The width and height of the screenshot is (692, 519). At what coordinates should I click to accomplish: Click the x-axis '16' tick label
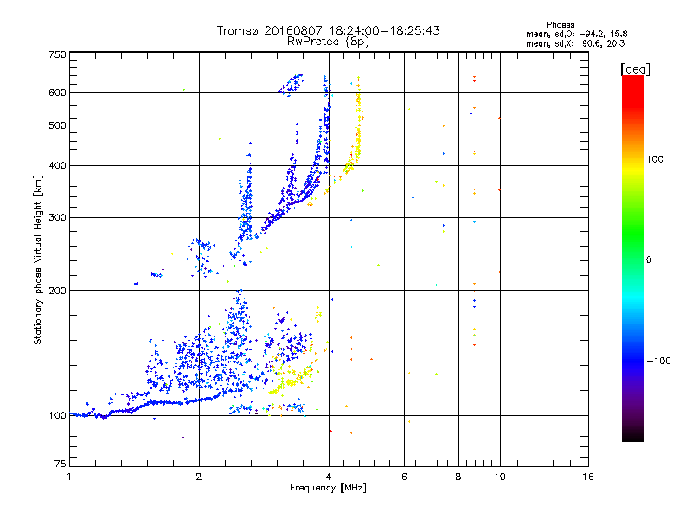pos(588,477)
